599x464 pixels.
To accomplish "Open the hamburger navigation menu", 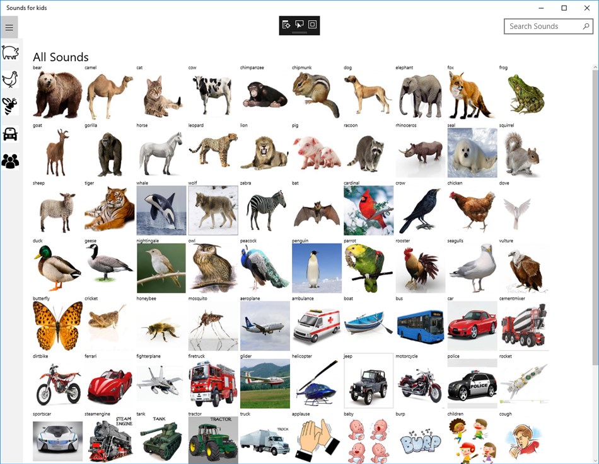I will [9, 28].
